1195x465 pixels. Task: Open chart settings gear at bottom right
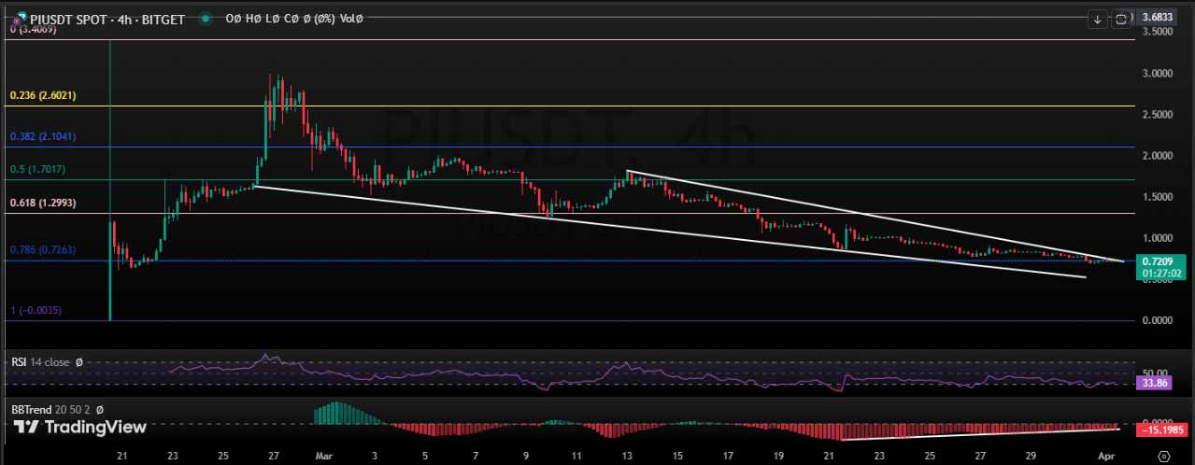coord(1163,456)
